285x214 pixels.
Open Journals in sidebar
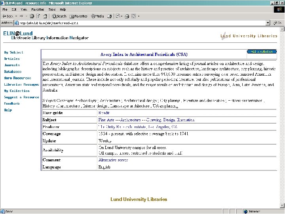[x=12, y=65]
